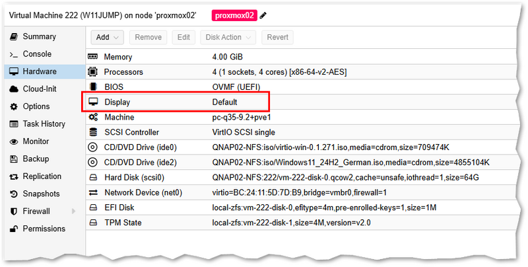Screen dimensions: 528x267
Task: Click the Options gear icon
Action: tap(14, 106)
